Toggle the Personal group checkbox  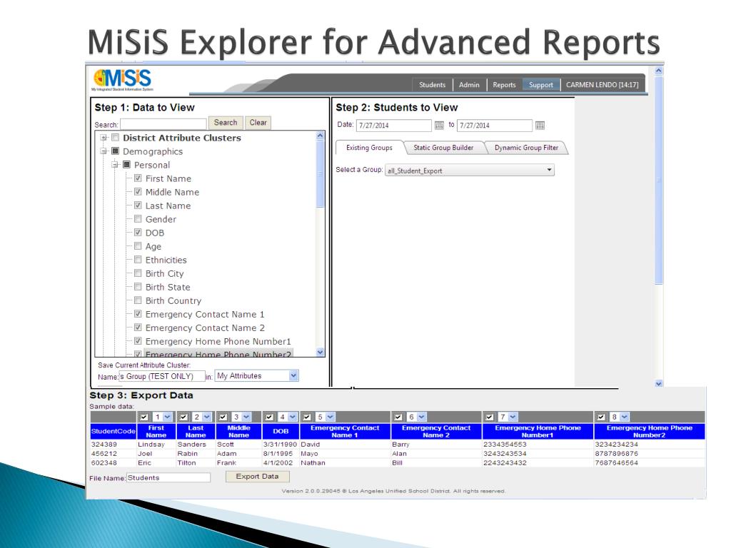pyautogui.click(x=126, y=165)
